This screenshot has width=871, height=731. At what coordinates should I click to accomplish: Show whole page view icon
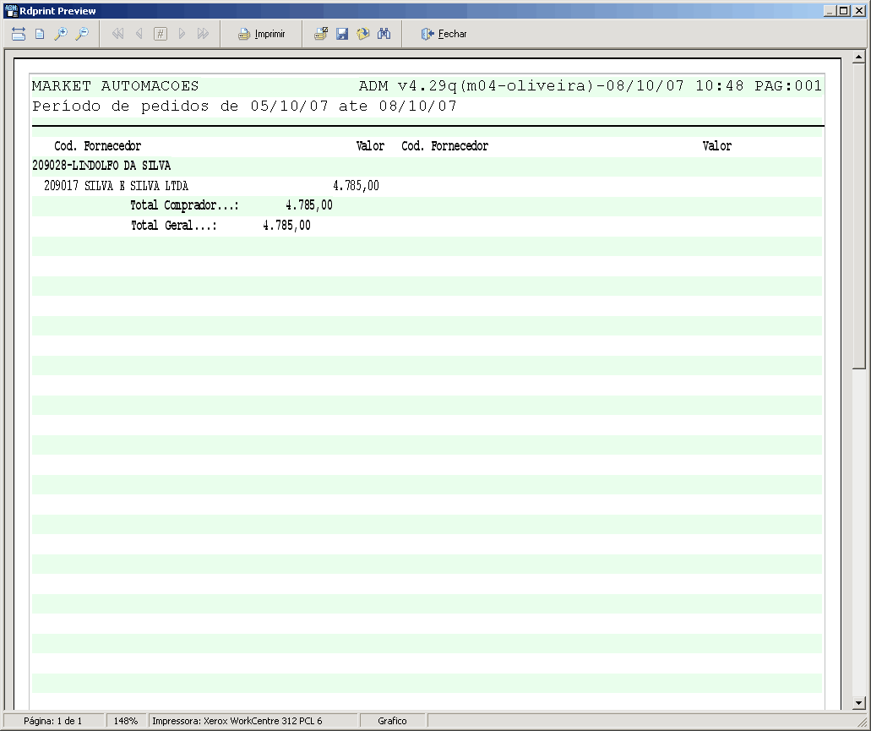point(40,34)
